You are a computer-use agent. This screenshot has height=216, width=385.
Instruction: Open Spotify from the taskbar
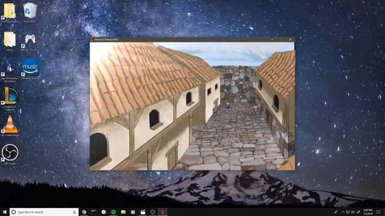[114, 212]
